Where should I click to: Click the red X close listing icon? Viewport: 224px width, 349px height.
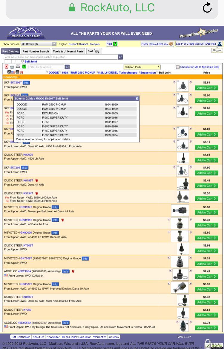(7, 67)
